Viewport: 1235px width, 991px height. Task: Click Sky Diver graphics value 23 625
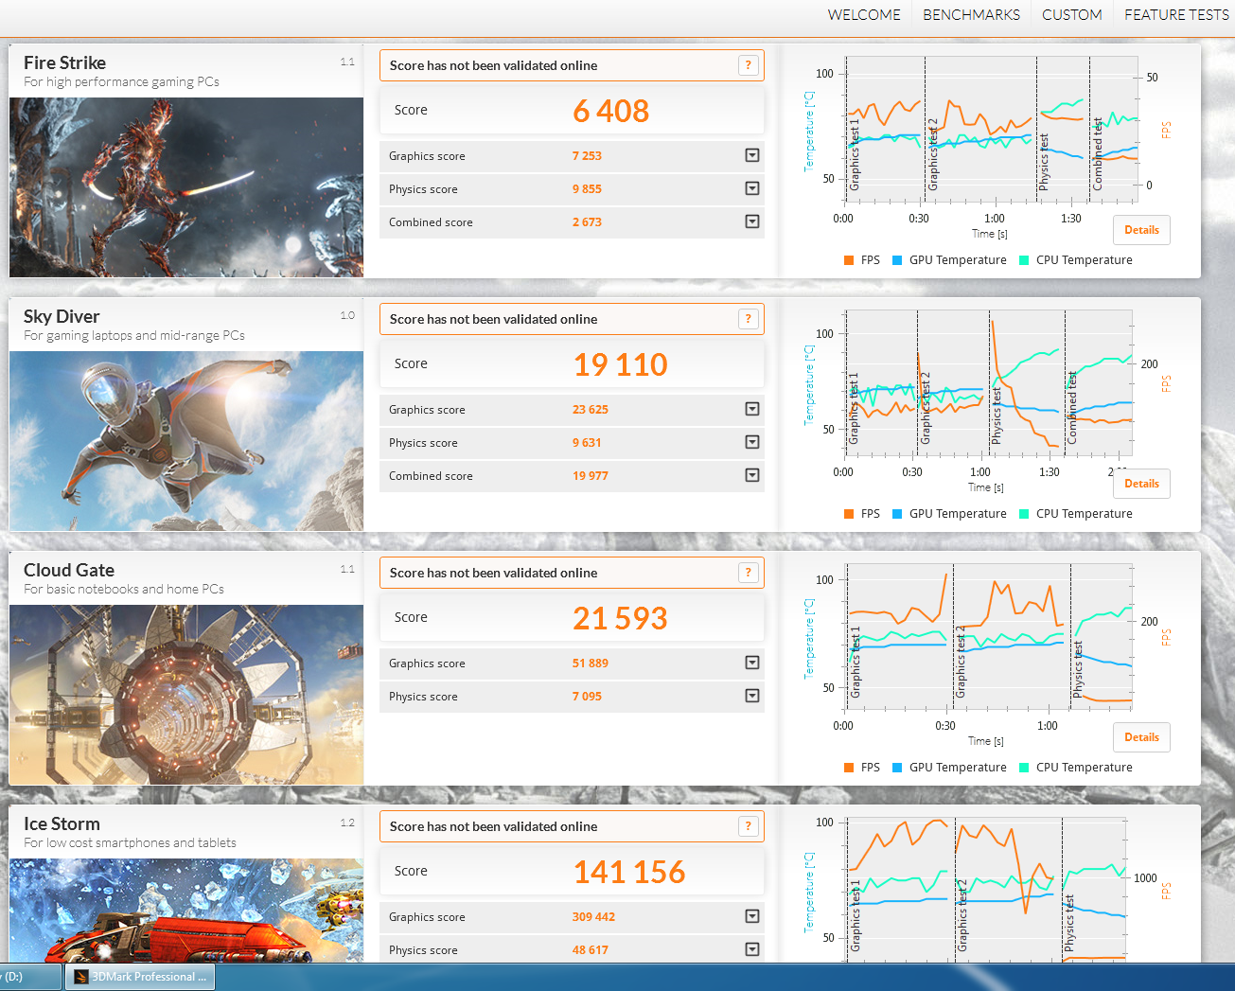tap(591, 410)
